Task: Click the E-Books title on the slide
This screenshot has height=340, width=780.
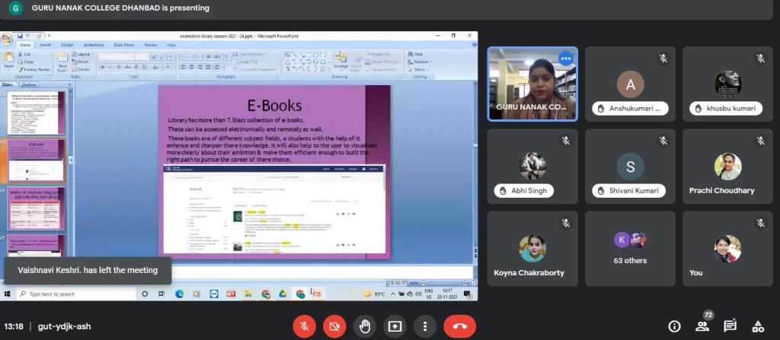Action: 274,106
